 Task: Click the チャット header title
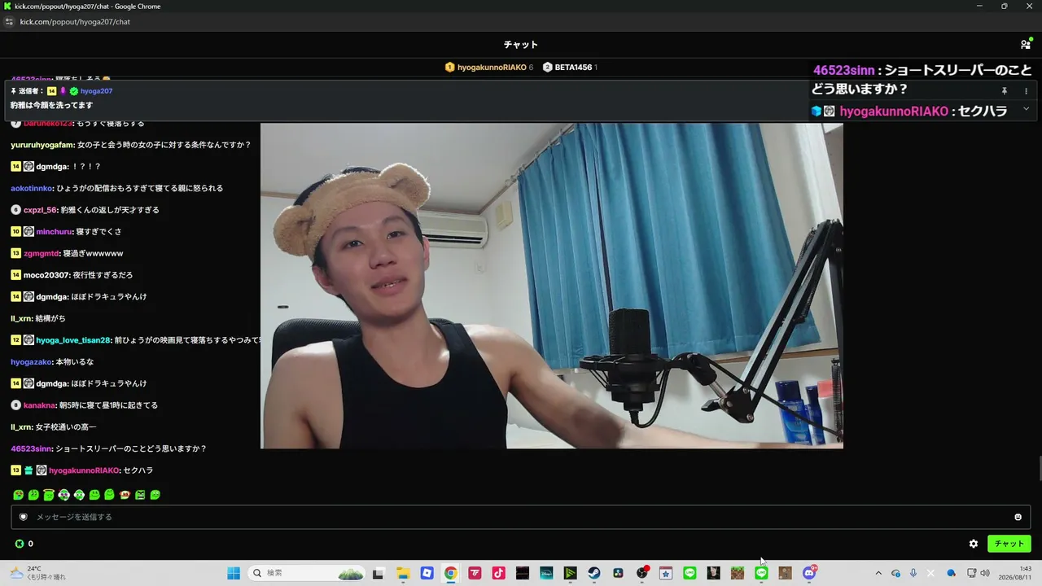(x=521, y=45)
